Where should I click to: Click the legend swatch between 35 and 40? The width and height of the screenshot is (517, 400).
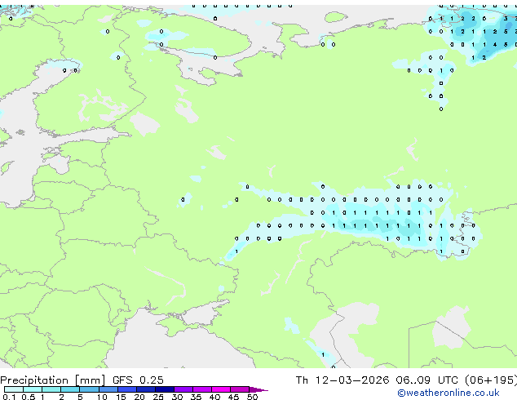pyautogui.click(x=202, y=389)
